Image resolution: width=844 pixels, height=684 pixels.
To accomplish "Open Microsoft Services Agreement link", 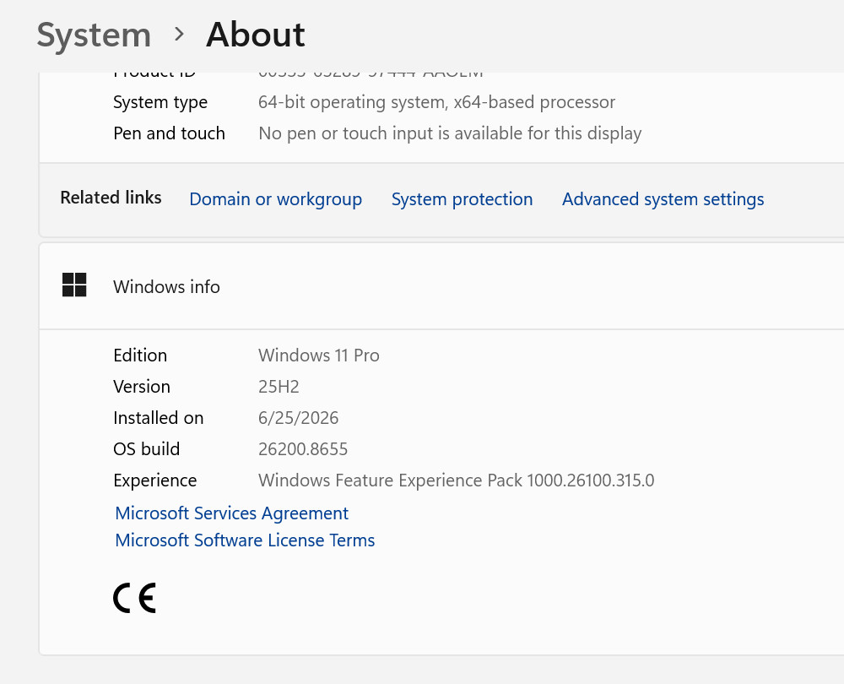I will click(232, 513).
